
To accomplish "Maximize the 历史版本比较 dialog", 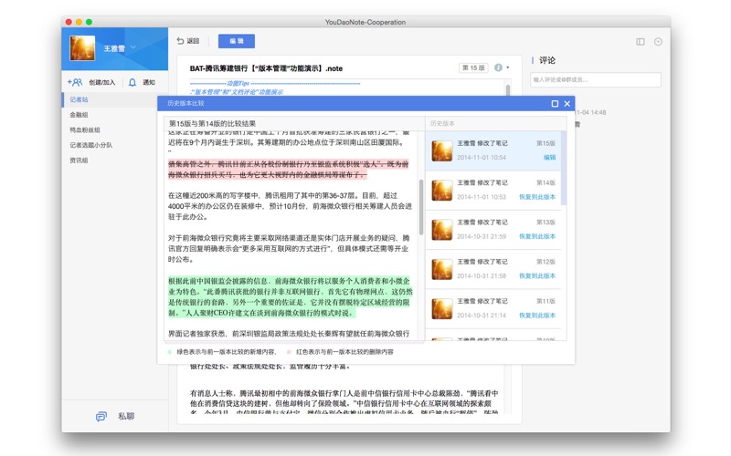I will pyautogui.click(x=555, y=103).
